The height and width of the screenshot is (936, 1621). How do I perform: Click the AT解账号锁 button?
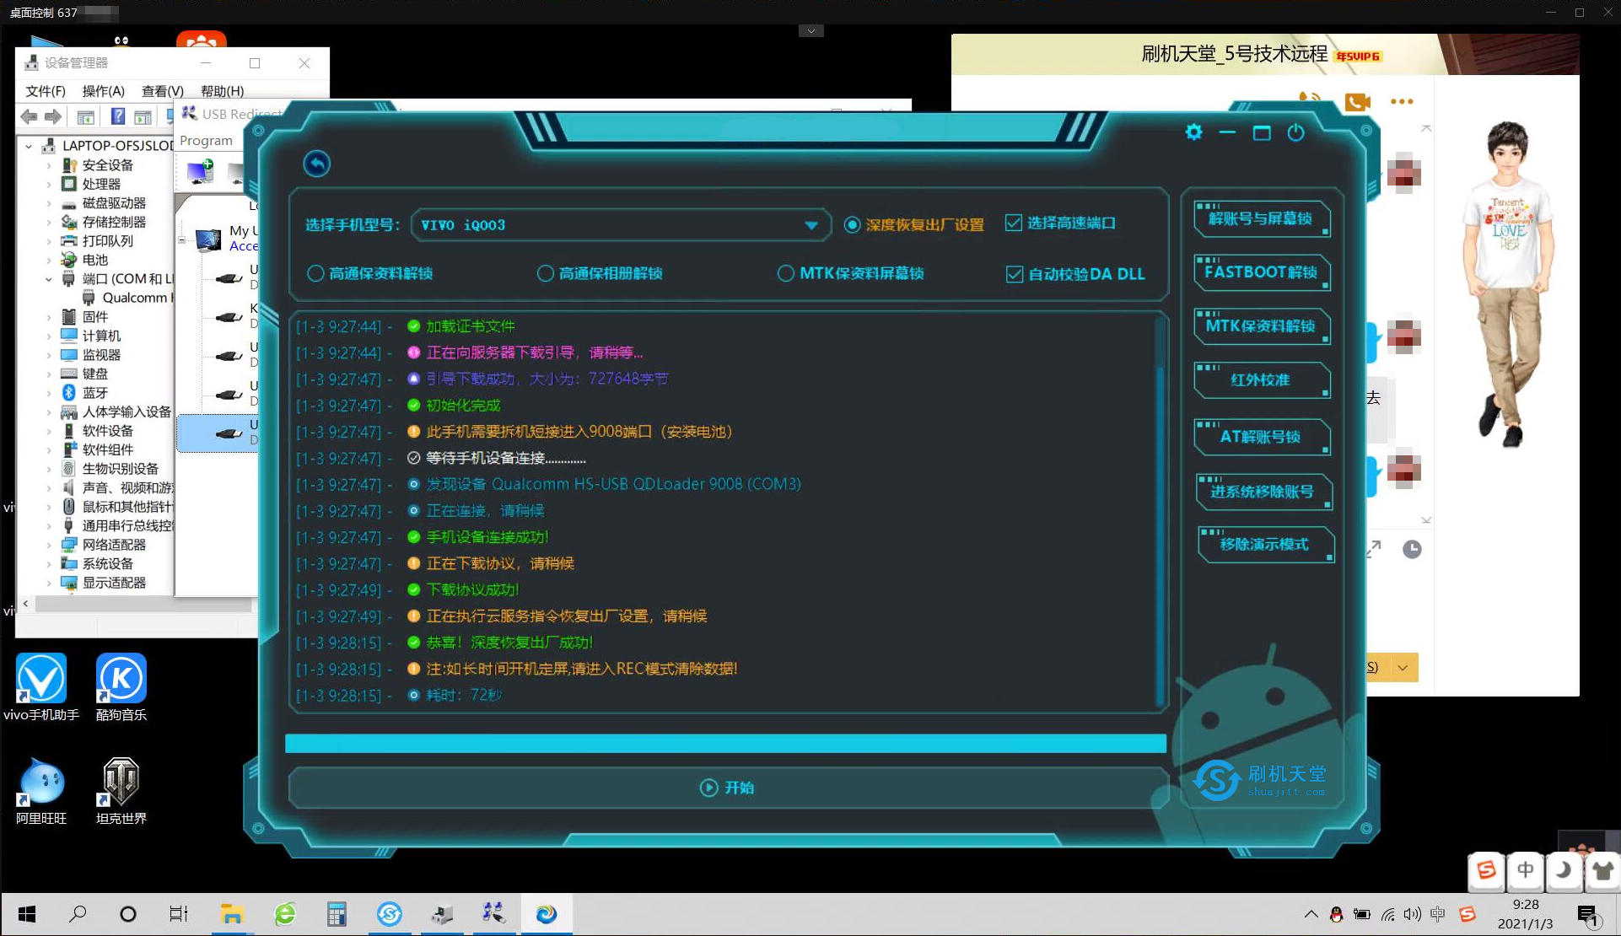1261,437
